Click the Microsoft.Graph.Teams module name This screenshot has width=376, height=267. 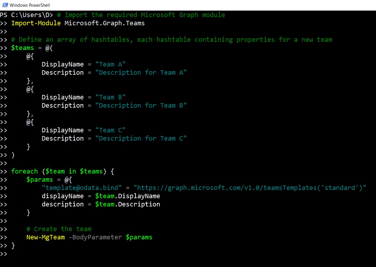104,23
